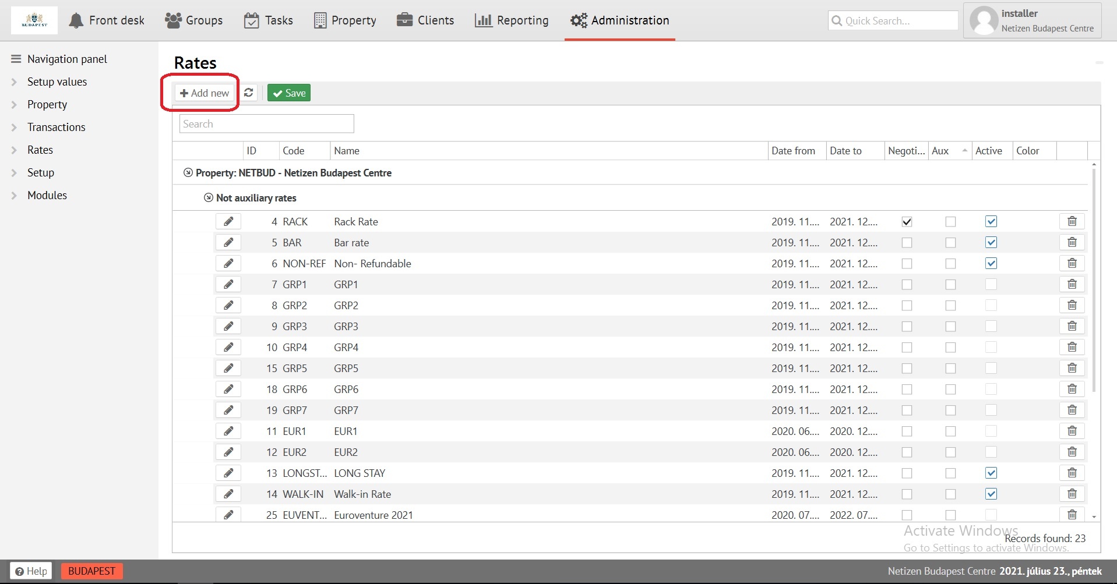Switch to the Reporting menu
The image size is (1117, 584).
[512, 20]
